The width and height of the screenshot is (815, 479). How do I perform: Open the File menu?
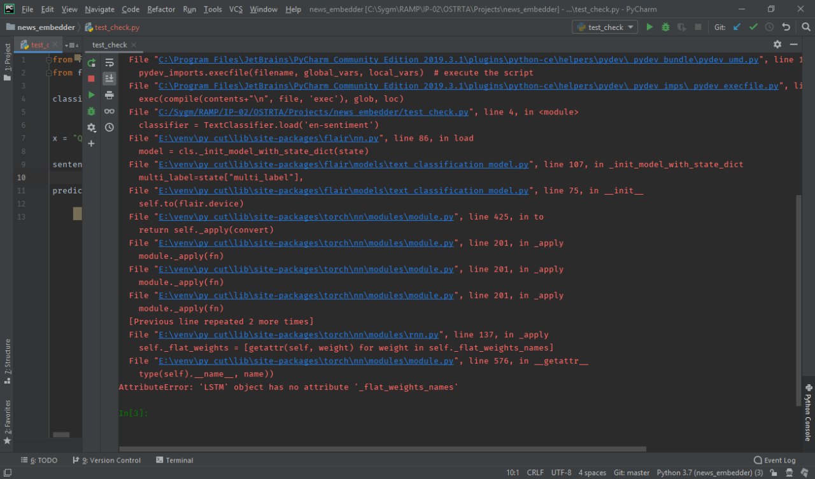(27, 10)
